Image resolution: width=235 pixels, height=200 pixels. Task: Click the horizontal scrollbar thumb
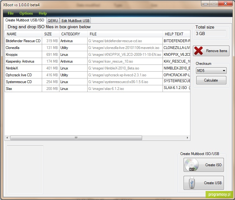coord(76,138)
